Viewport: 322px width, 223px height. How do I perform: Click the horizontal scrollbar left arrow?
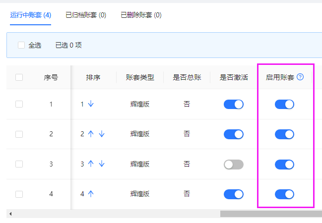pos(10,214)
